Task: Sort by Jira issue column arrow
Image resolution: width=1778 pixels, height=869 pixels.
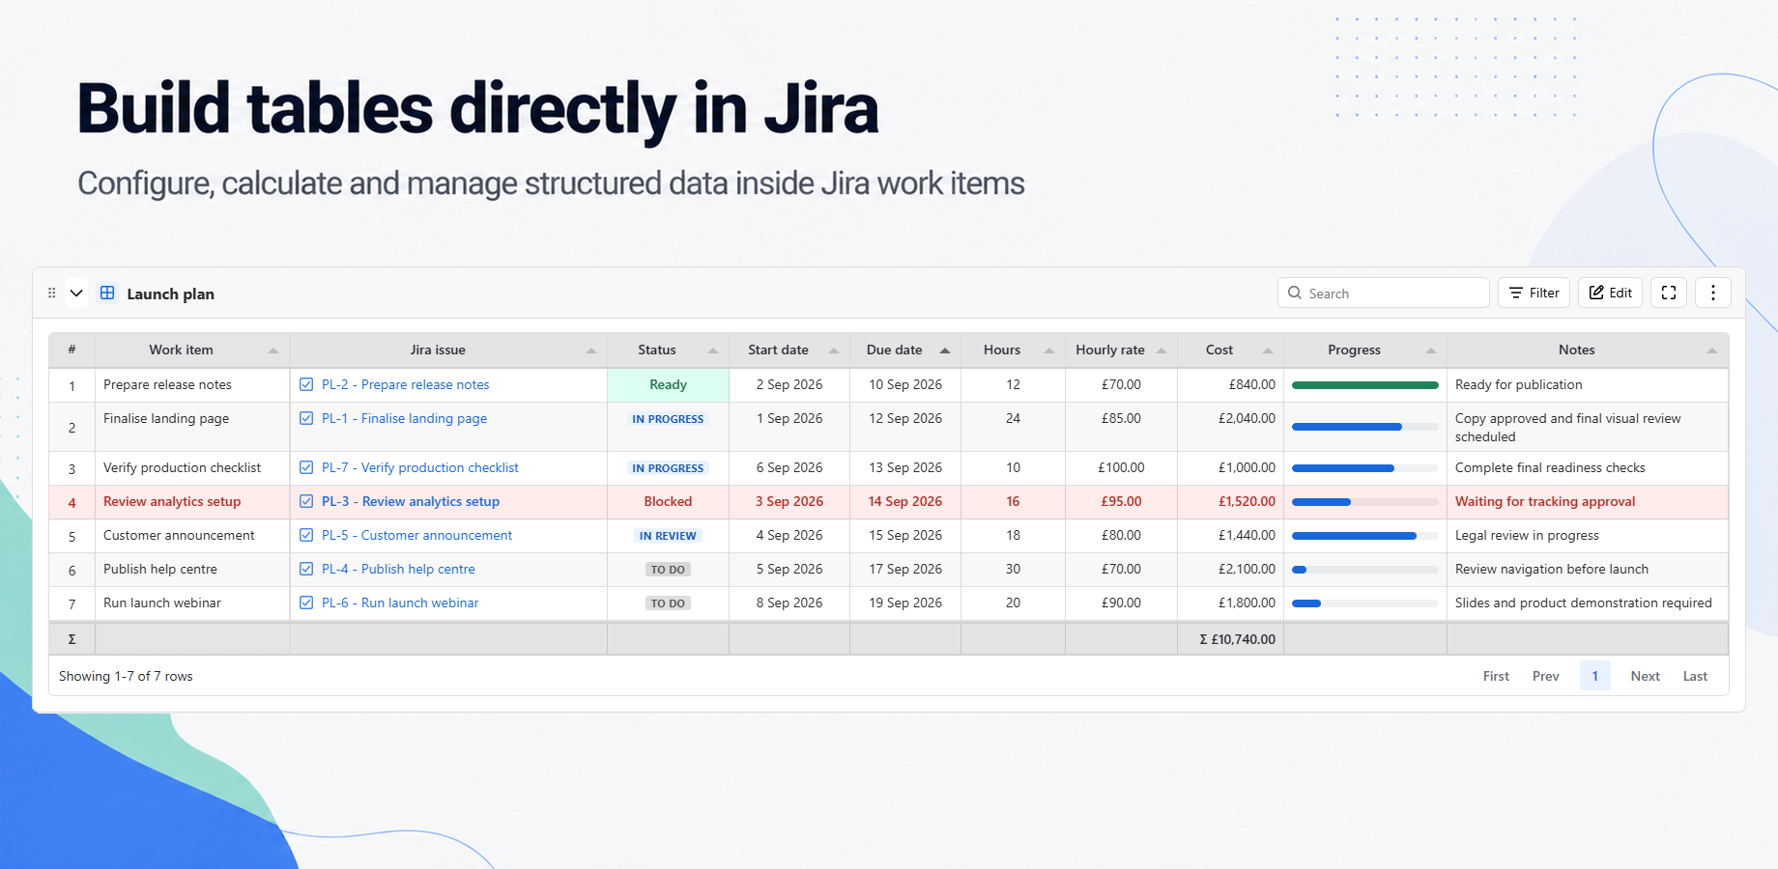Action: 591,350
